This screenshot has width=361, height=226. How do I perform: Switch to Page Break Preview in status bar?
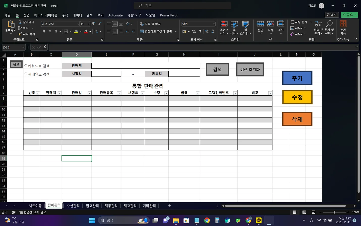coord(314,212)
